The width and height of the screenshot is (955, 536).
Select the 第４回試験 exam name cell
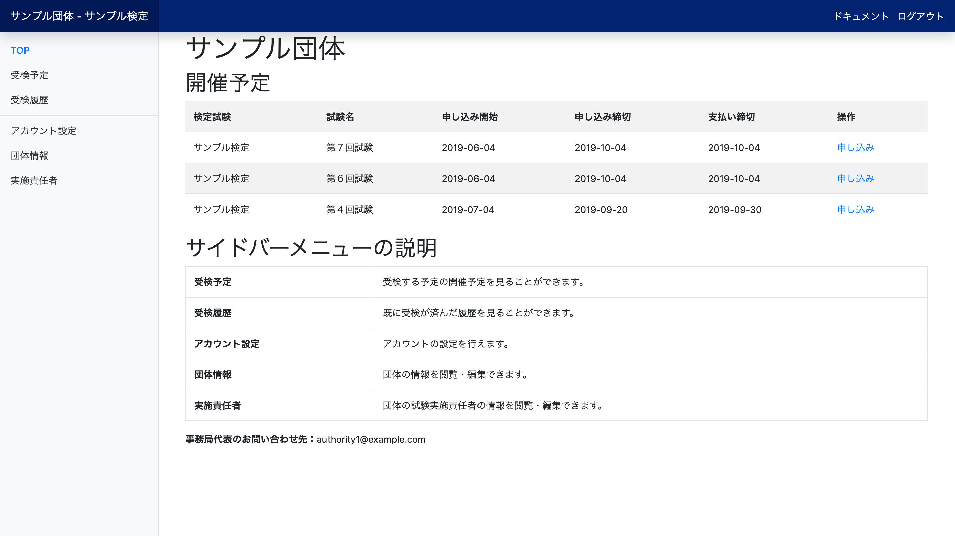350,209
